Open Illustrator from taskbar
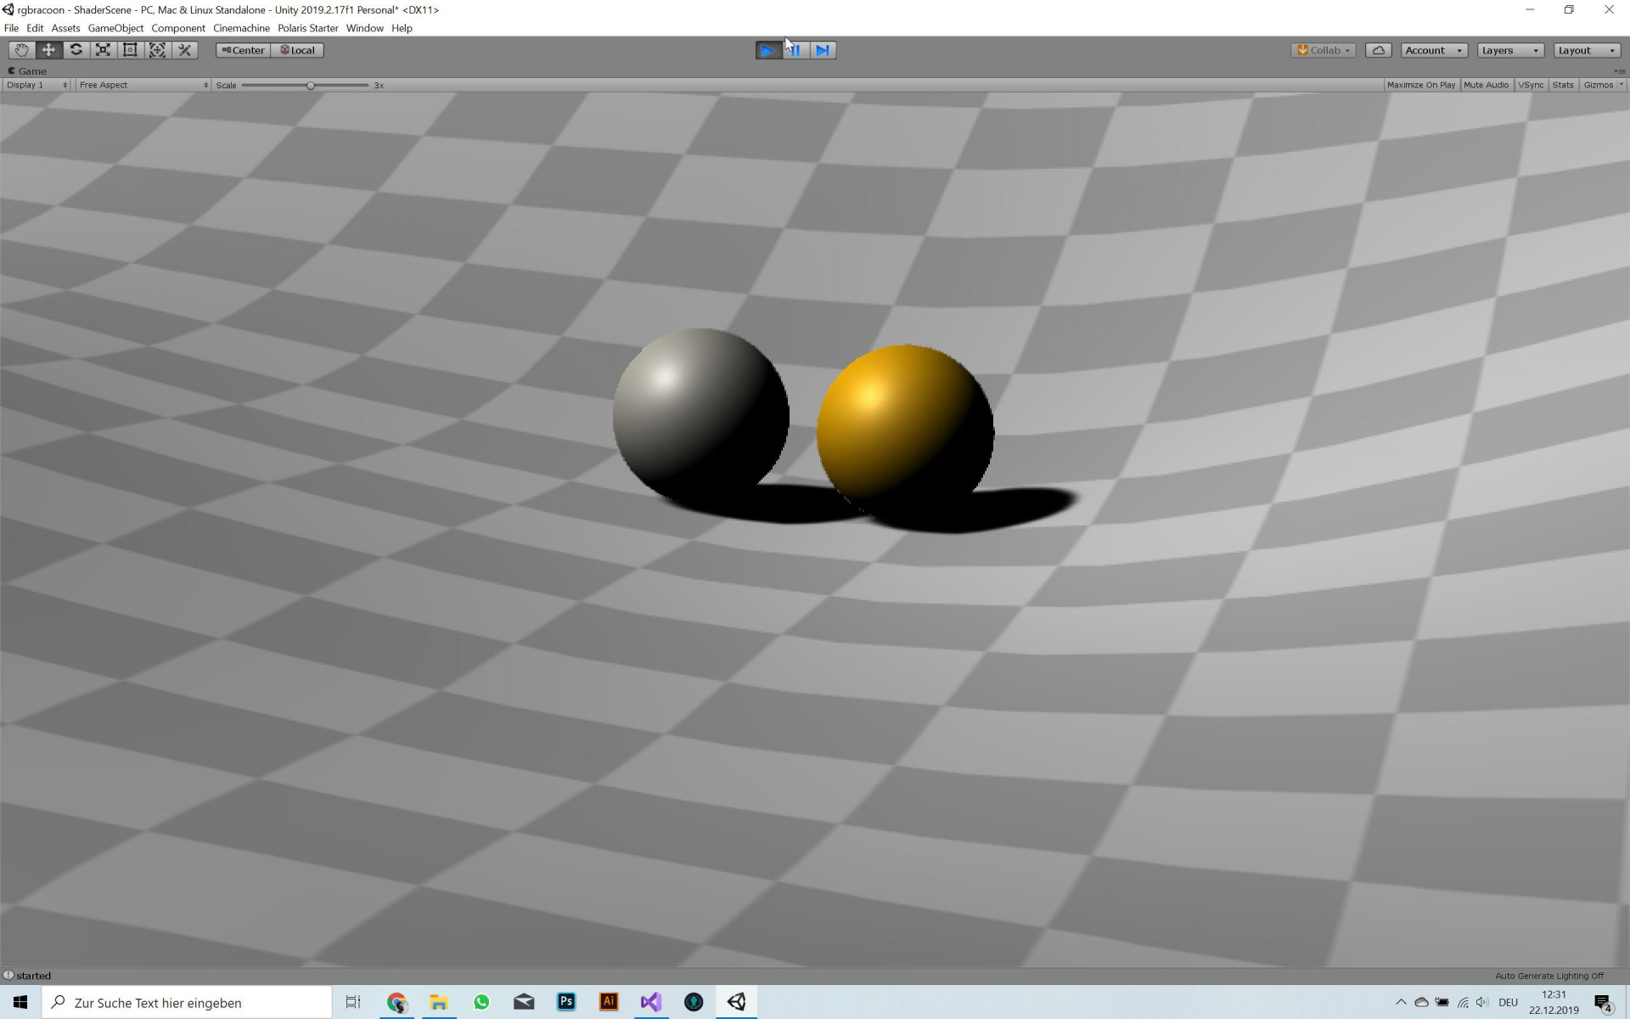 point(609,1002)
